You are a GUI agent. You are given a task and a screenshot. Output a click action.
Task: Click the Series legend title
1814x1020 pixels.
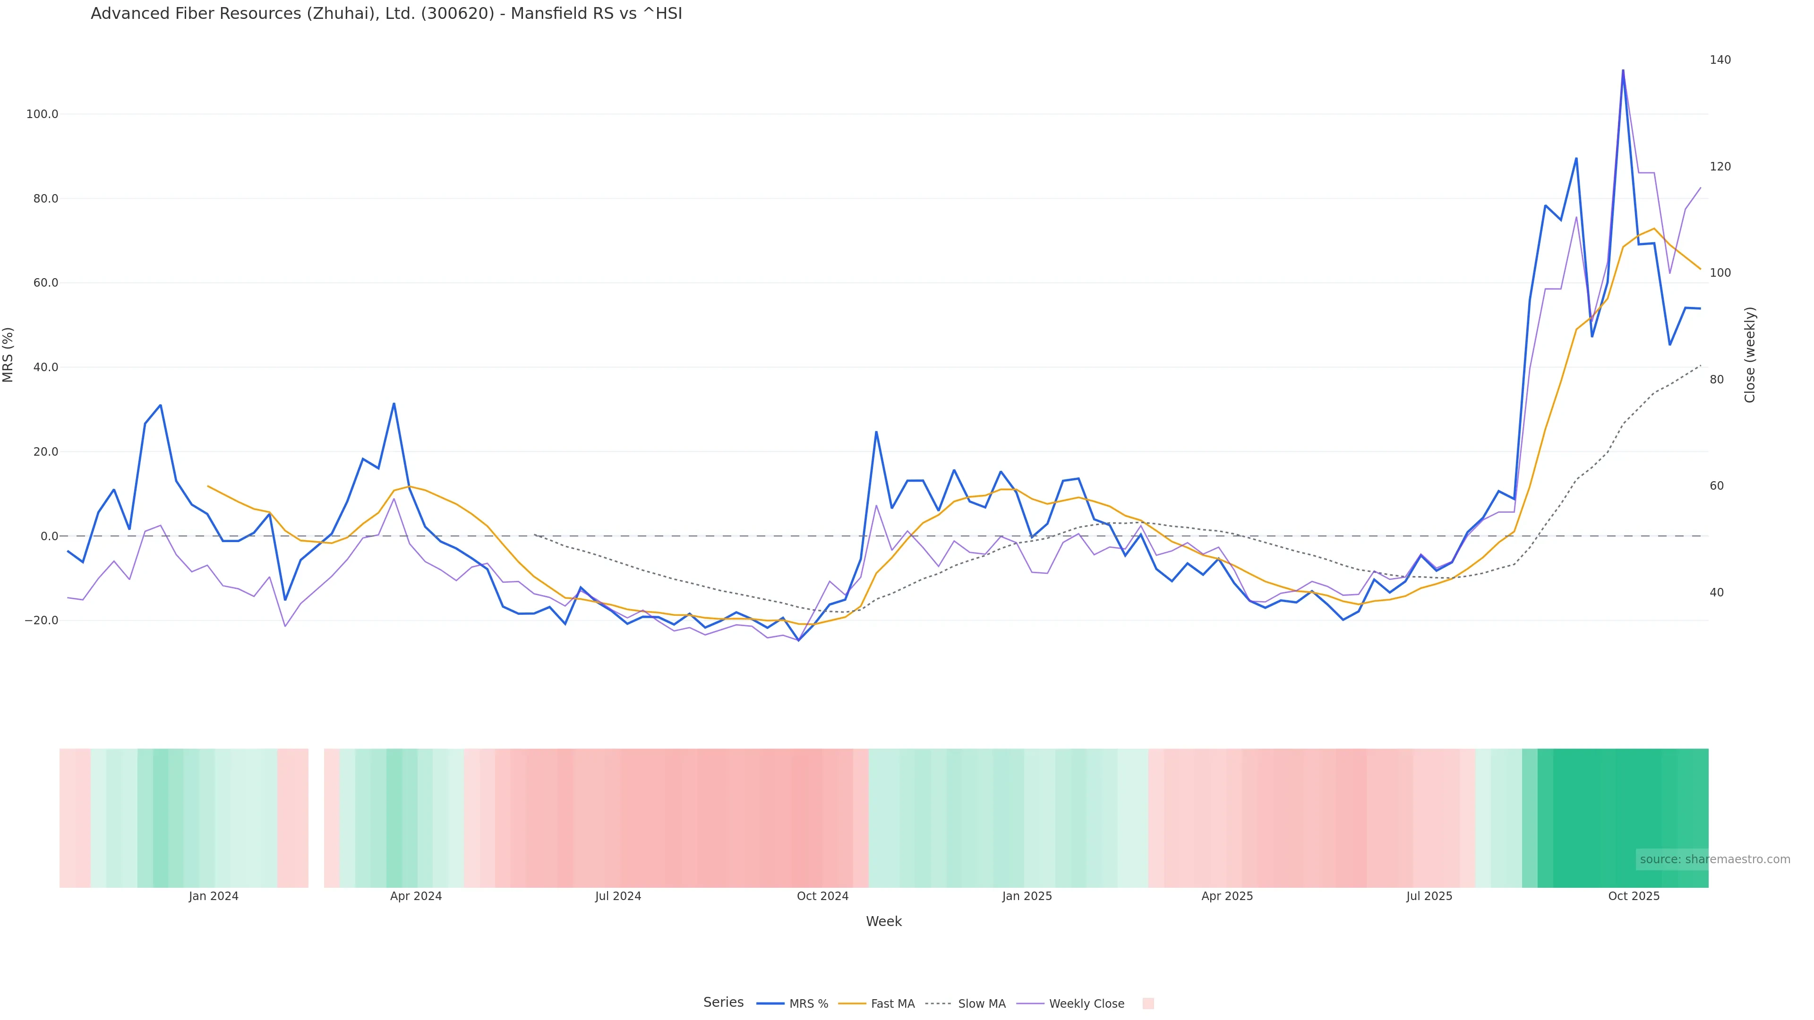723,1003
